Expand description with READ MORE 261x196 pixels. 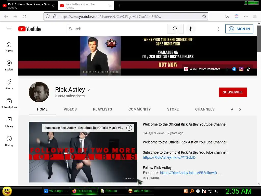point(151,178)
